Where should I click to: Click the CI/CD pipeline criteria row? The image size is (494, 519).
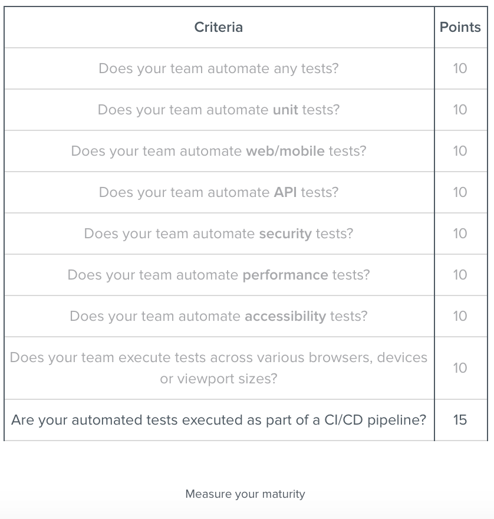pyautogui.click(x=219, y=420)
